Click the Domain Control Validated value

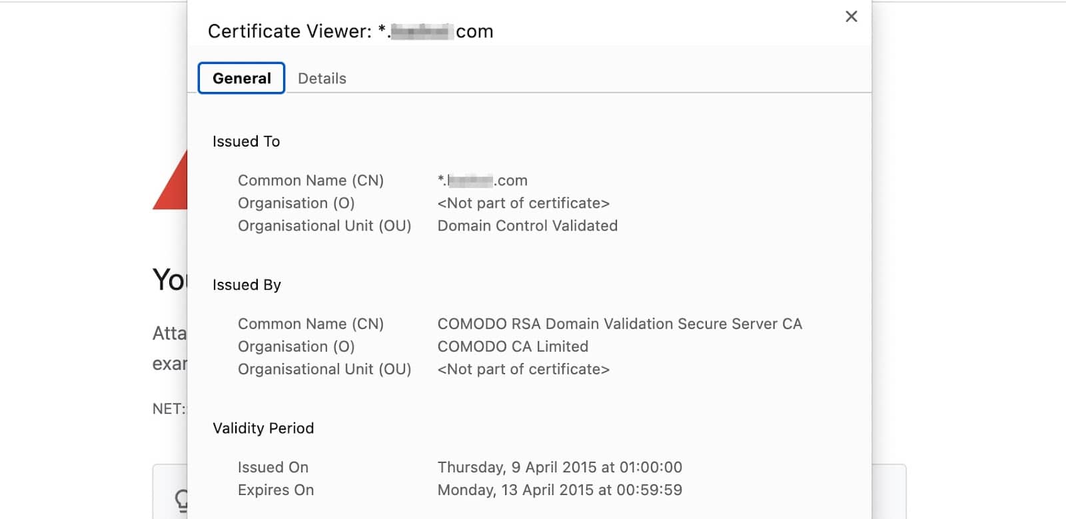527,226
